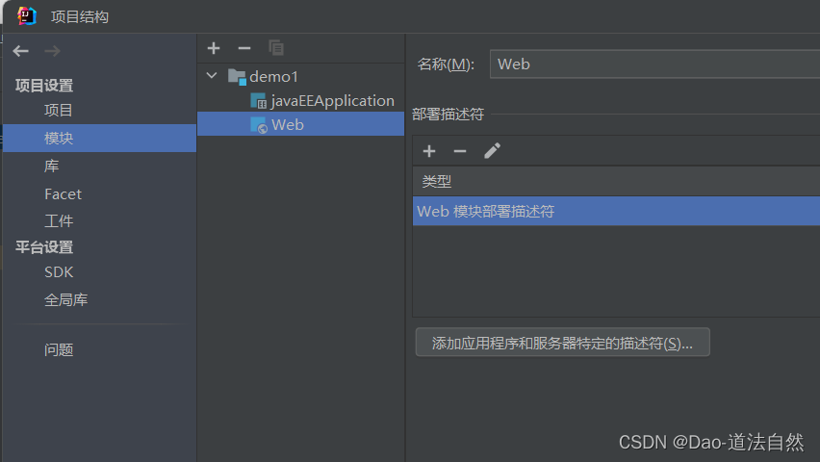The image size is (820, 462).
Task: Select the Web facet in tree
Action: point(300,124)
